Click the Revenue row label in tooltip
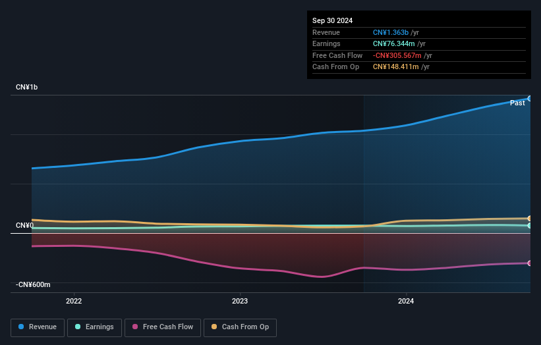 pos(326,32)
